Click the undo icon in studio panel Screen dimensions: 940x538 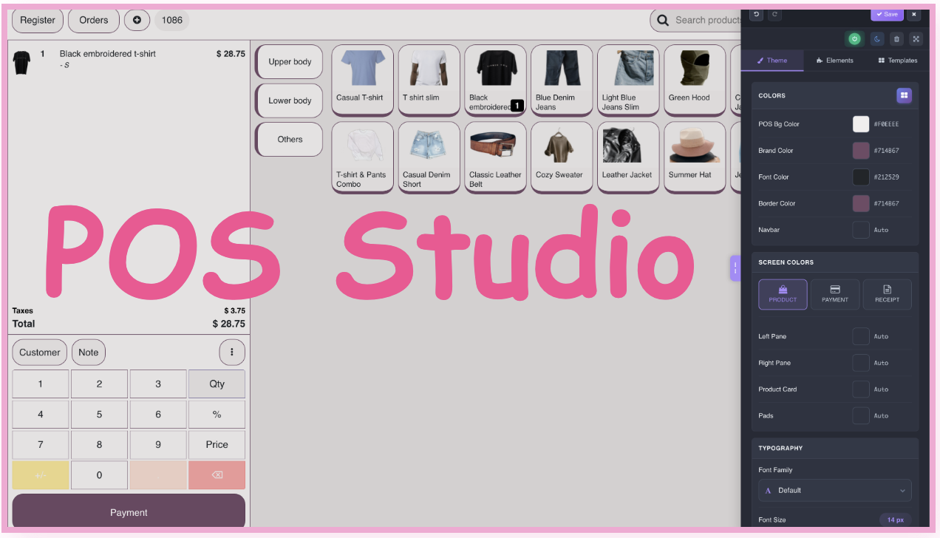click(756, 14)
